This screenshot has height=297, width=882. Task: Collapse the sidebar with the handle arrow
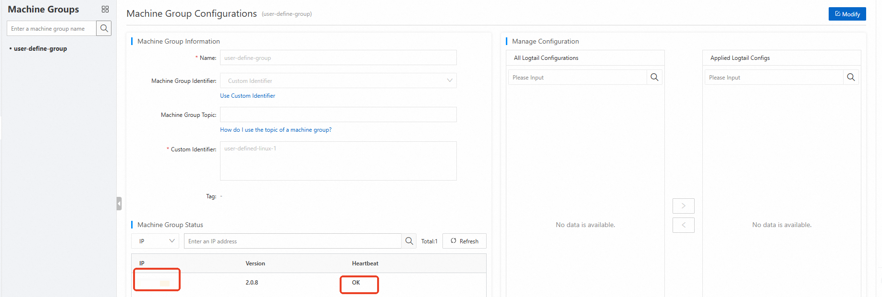coord(119,204)
